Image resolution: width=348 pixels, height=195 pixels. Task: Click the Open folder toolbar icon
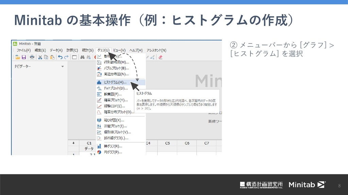tap(18, 57)
